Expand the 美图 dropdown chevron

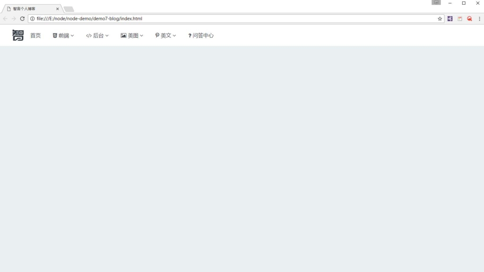coord(141,36)
